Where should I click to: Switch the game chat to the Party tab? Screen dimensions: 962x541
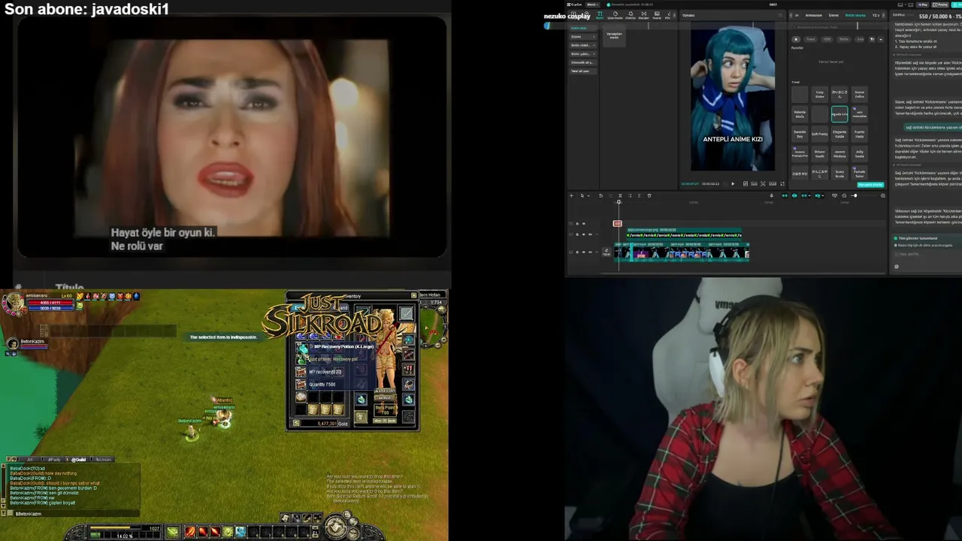tap(53, 459)
